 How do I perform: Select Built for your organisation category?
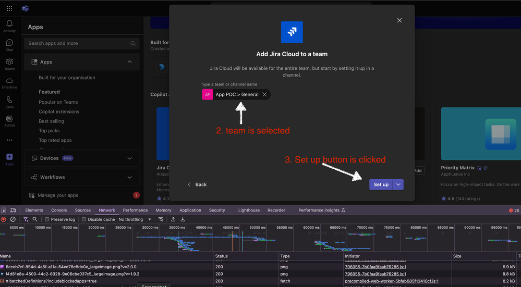click(x=67, y=78)
